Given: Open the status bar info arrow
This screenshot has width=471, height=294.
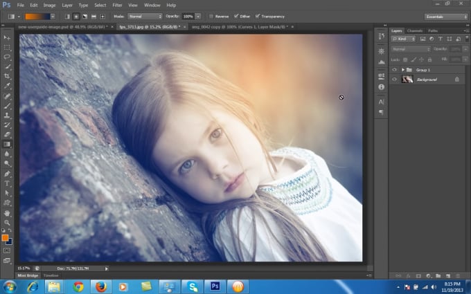Looking at the screenshot, I should (x=107, y=268).
